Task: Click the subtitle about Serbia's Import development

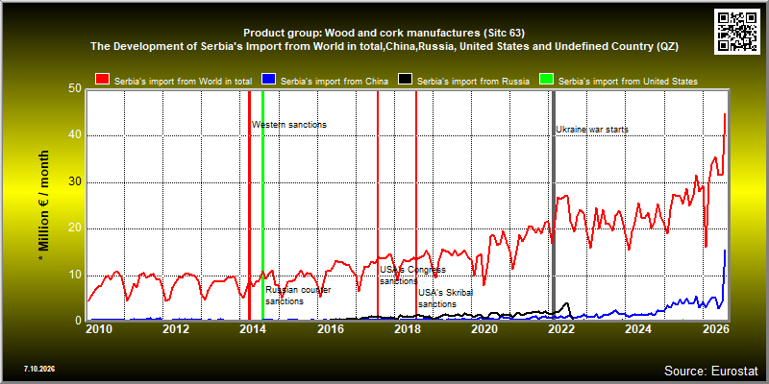Action: (x=384, y=46)
